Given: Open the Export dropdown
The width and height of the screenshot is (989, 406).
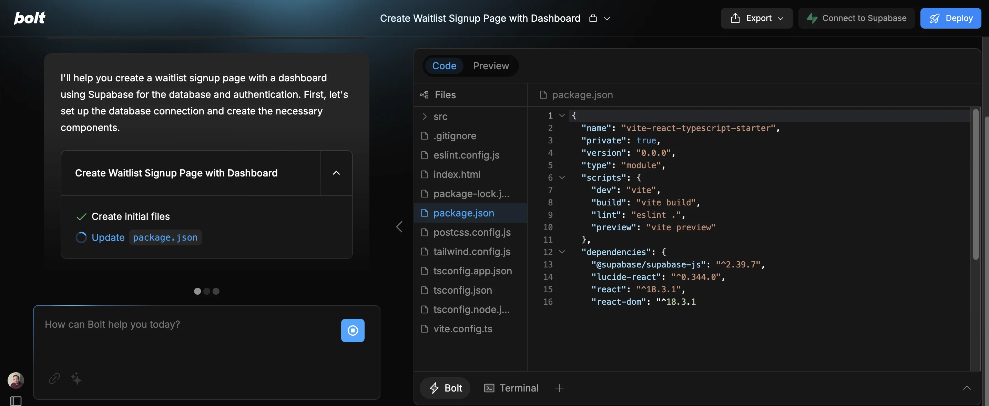Looking at the screenshot, I should pos(756,18).
